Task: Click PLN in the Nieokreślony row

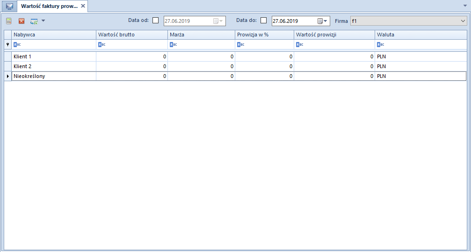Action: 382,76
